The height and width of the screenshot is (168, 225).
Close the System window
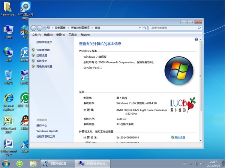(x=198, y=22)
